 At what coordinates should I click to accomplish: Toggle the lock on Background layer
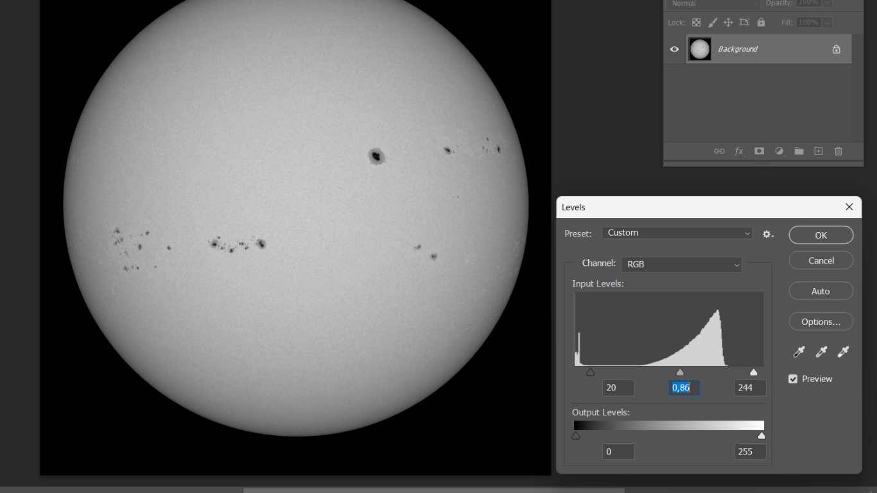click(836, 49)
